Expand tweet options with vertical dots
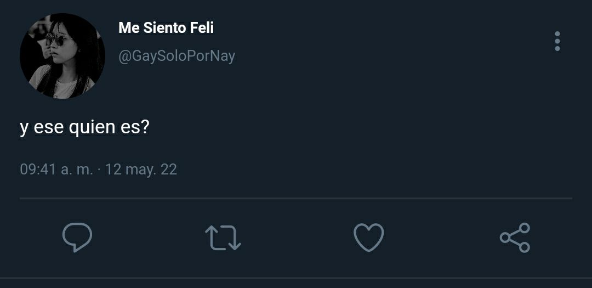Screen dimensions: 592x288 point(557,41)
